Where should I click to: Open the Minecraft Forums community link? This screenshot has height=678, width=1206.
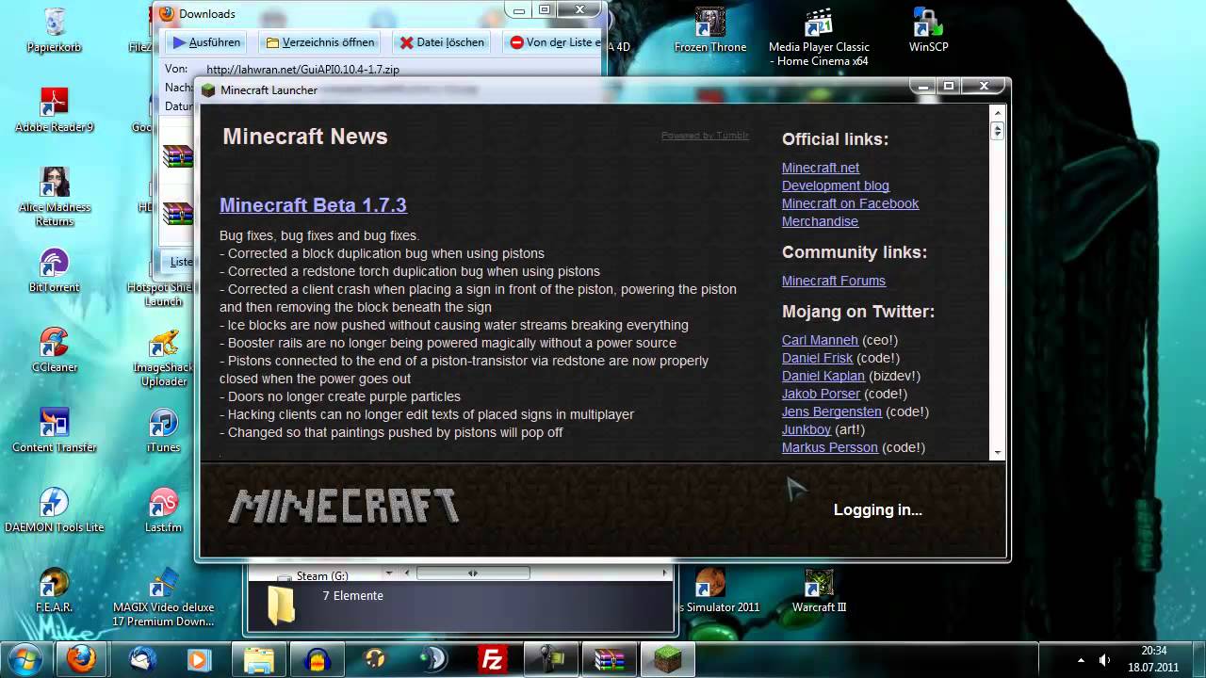tap(834, 281)
